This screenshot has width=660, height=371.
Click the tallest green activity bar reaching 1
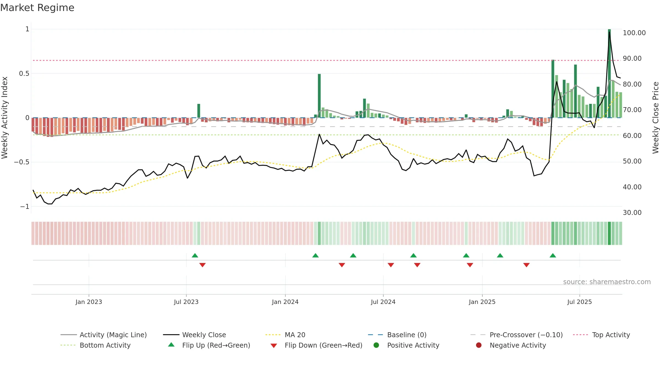(609, 73)
